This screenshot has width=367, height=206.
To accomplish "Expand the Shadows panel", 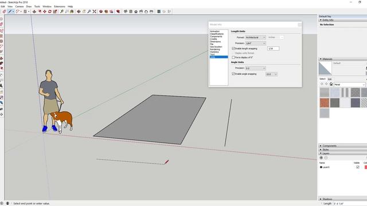I will tap(321, 199).
